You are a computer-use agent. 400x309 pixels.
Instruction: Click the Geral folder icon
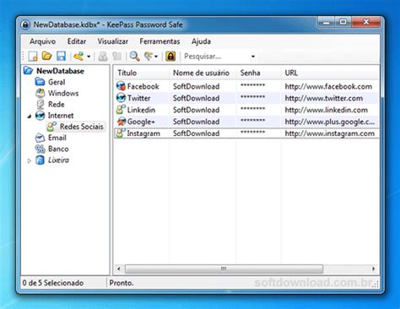40,82
